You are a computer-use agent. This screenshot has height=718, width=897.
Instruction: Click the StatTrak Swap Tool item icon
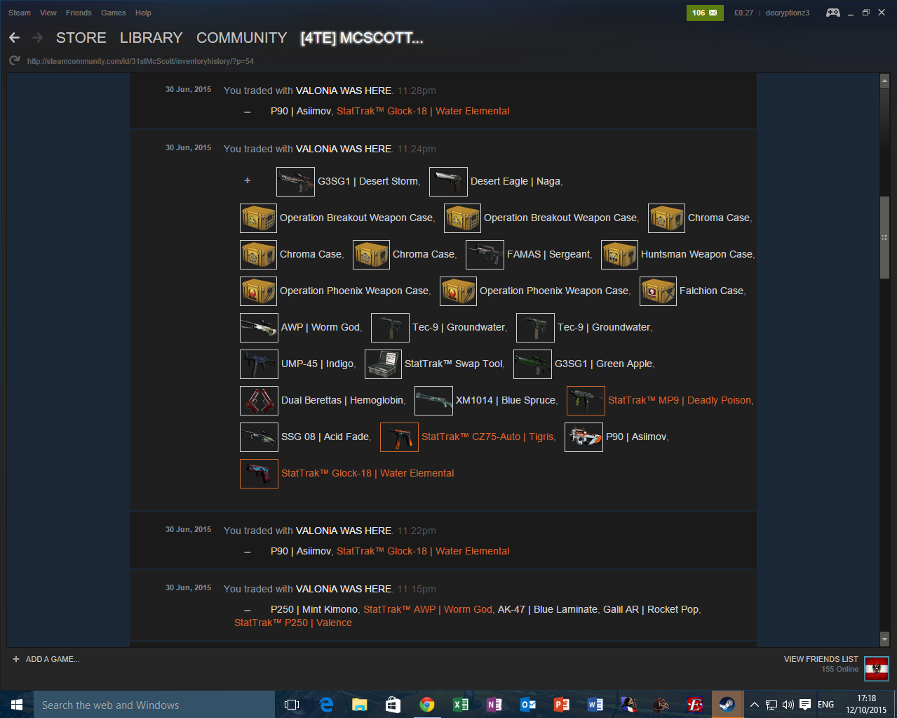pos(383,364)
